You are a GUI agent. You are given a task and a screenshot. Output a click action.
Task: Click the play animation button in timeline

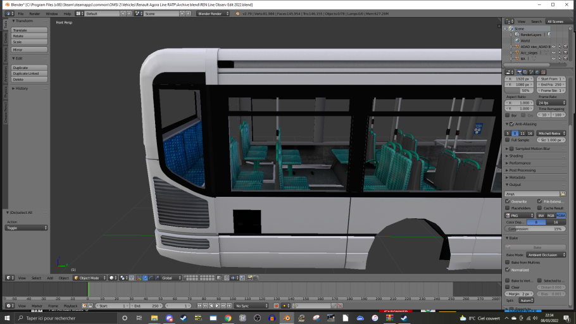point(217,306)
